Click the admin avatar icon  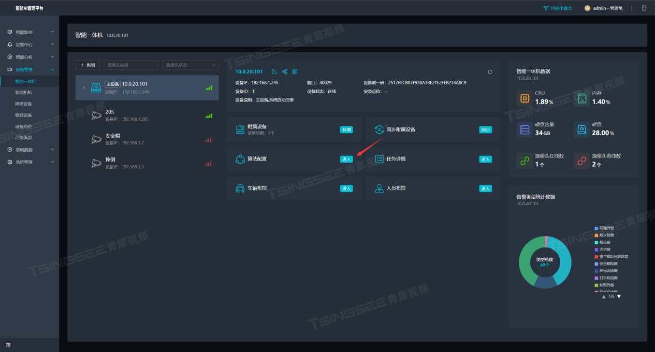tap(587, 8)
